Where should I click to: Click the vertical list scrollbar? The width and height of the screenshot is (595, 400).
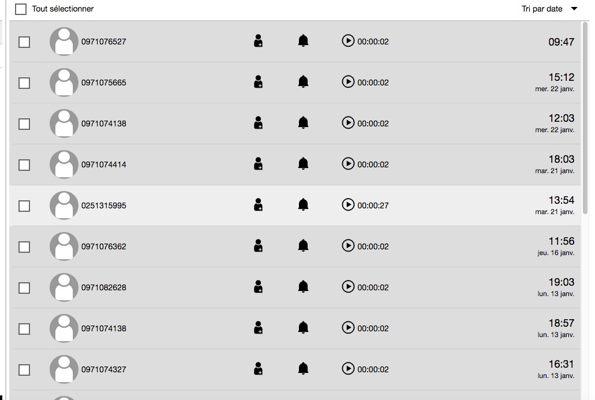coord(585,118)
